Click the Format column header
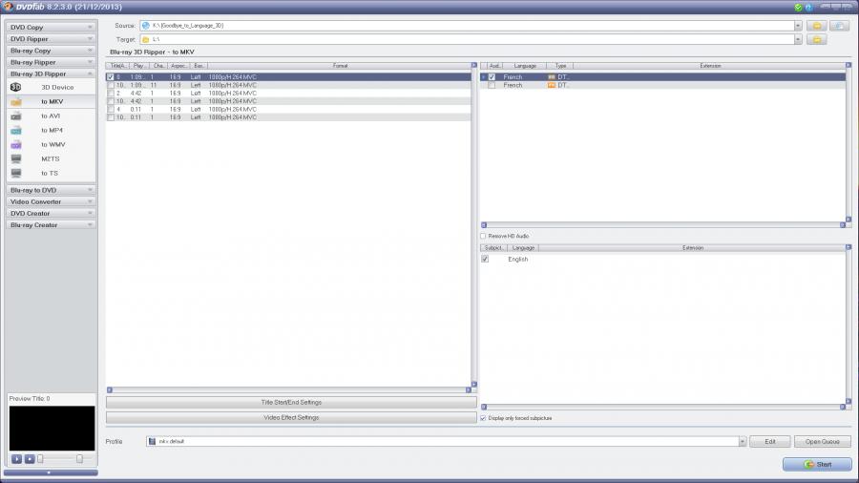The height and width of the screenshot is (483, 859). pyautogui.click(x=339, y=66)
